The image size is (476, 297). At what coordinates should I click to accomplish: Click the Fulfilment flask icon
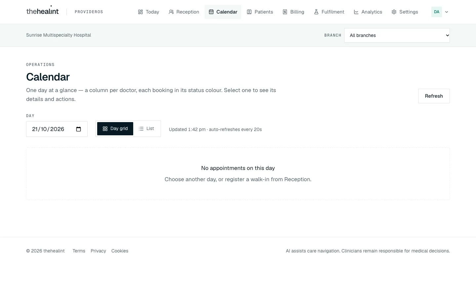(316, 12)
